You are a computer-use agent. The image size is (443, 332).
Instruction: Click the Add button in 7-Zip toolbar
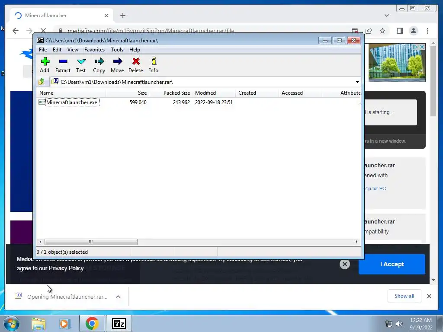(45, 65)
